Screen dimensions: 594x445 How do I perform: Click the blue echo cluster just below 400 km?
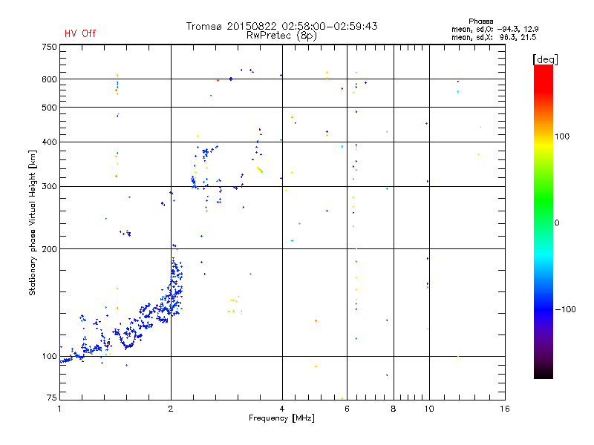tap(206, 154)
